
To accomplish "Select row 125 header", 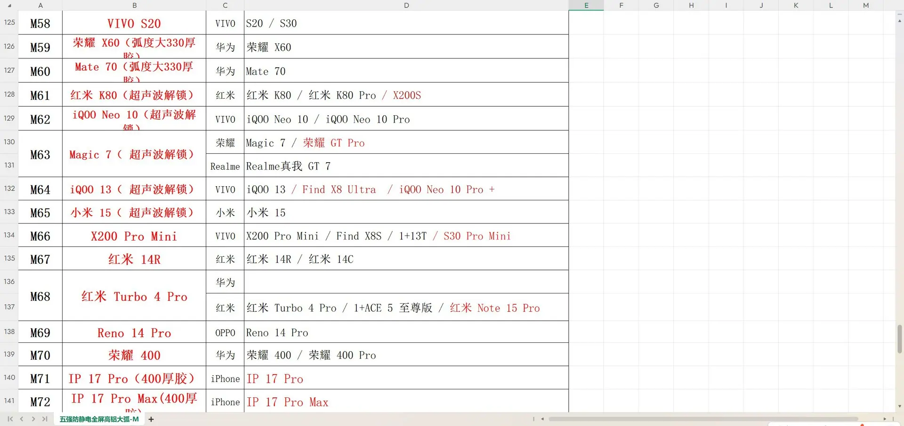I will (x=9, y=22).
